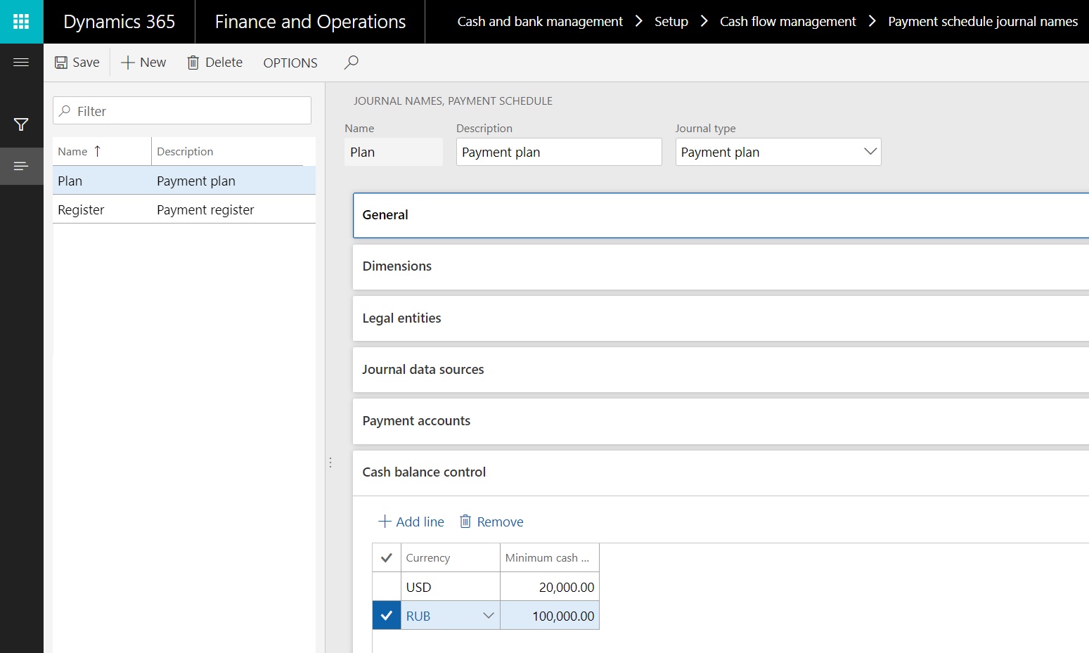Click the Add line link

(x=411, y=522)
